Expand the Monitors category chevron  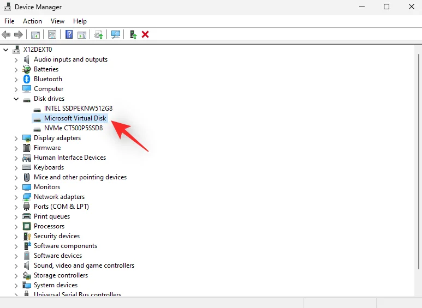click(x=16, y=188)
